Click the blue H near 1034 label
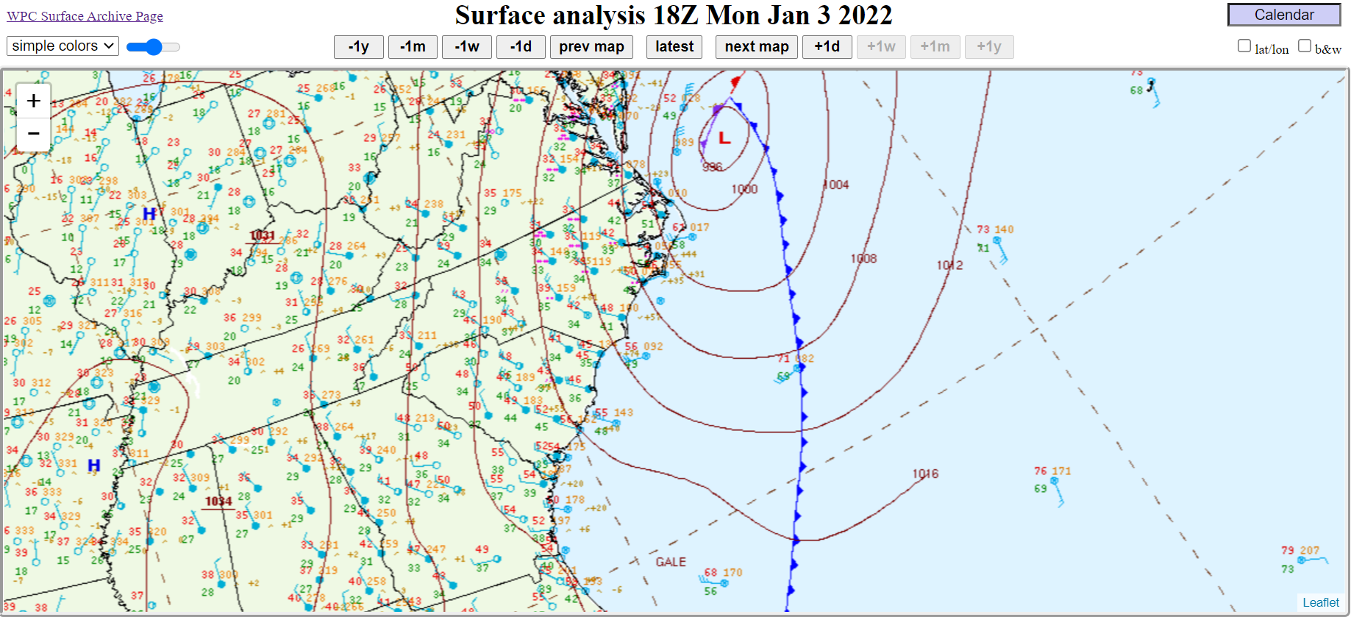This screenshot has width=1351, height=617. coord(93,466)
